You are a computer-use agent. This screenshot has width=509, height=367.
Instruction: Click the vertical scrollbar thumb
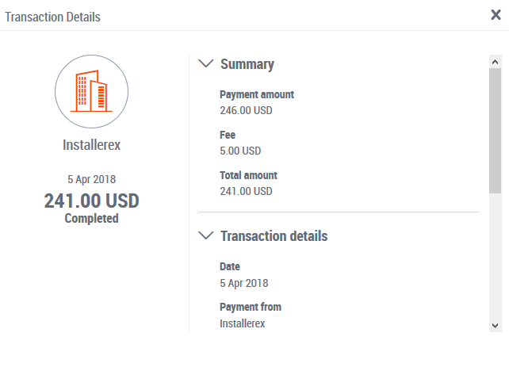point(495,131)
